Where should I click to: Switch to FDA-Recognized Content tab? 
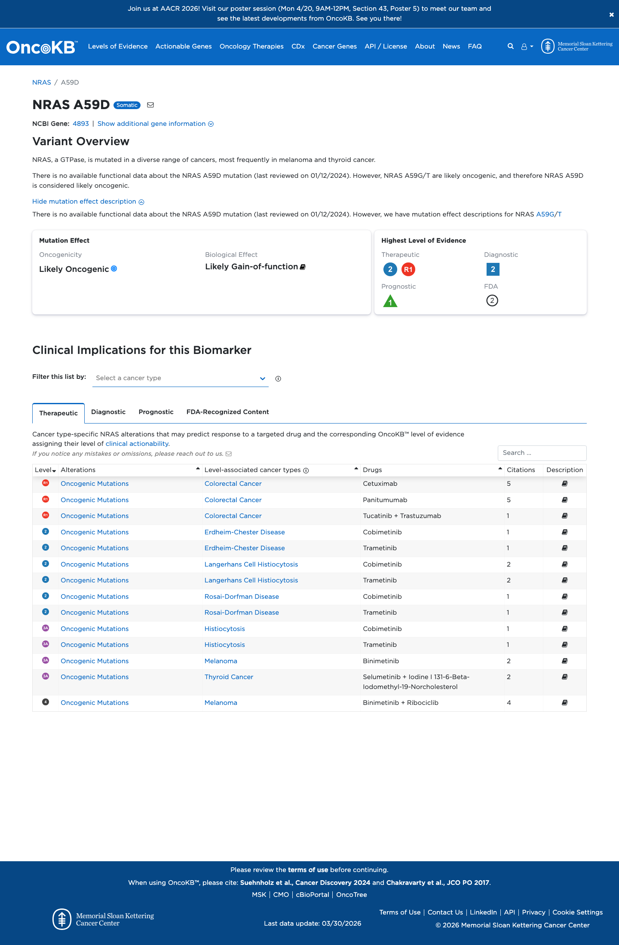click(228, 412)
